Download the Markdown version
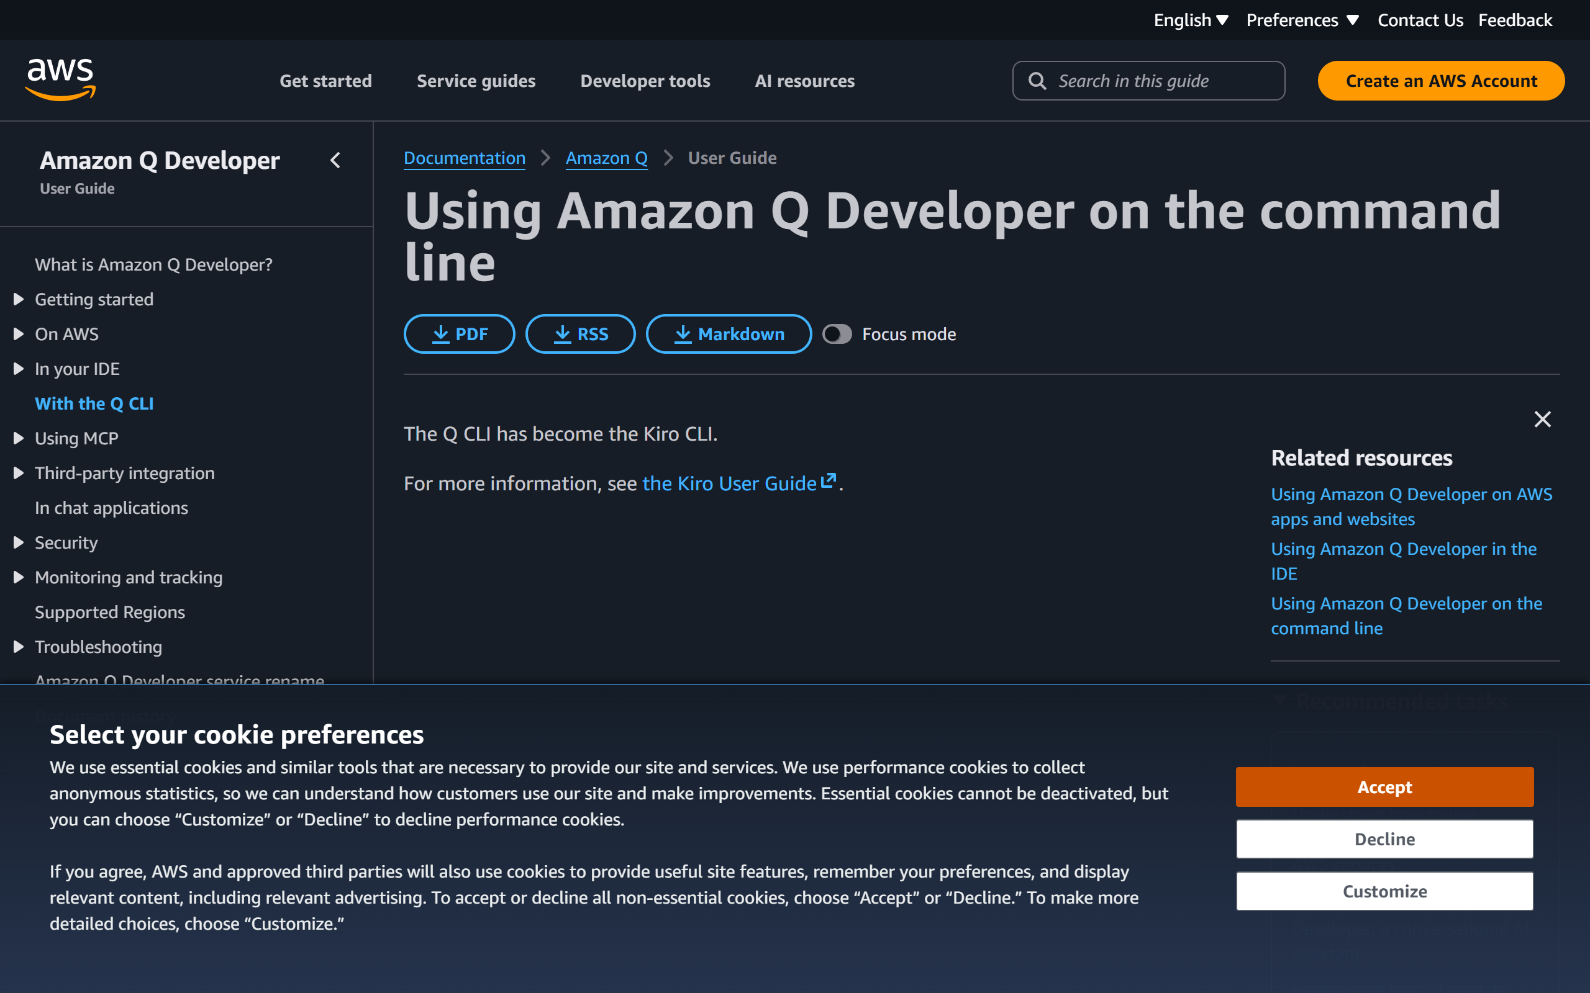Viewport: 1590px width, 993px height. coord(729,335)
